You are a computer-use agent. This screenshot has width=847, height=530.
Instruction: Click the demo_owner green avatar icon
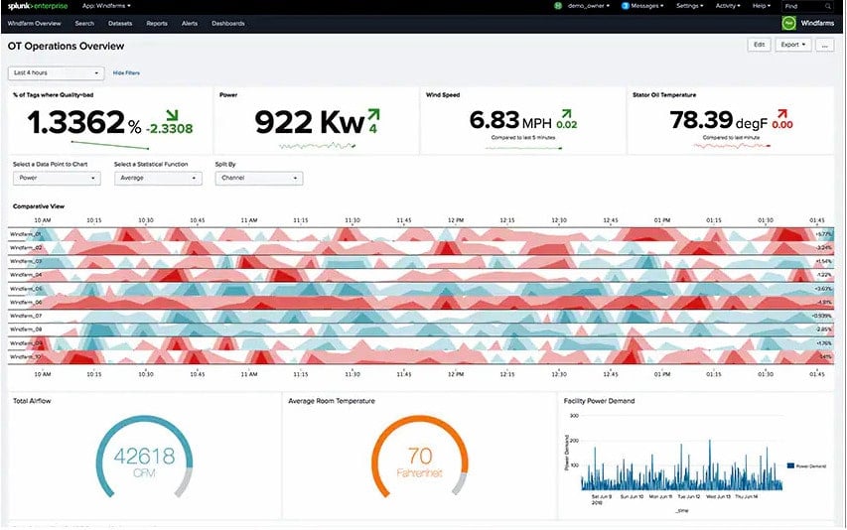point(558,6)
